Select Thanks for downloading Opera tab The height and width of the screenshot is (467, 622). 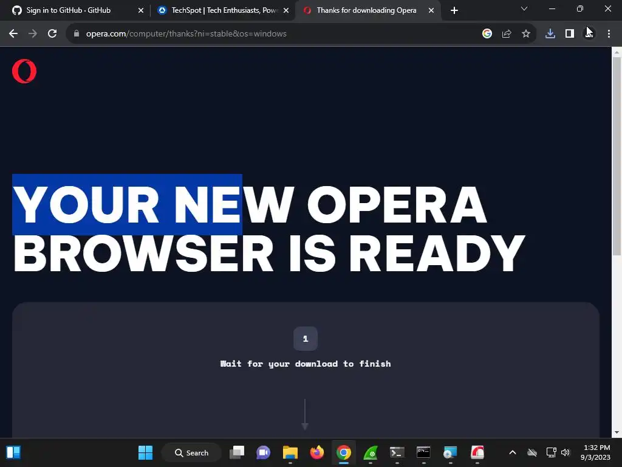coord(367,10)
